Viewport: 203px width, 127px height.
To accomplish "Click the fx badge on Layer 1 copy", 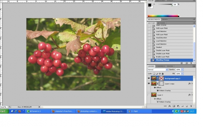I will pos(189,84).
